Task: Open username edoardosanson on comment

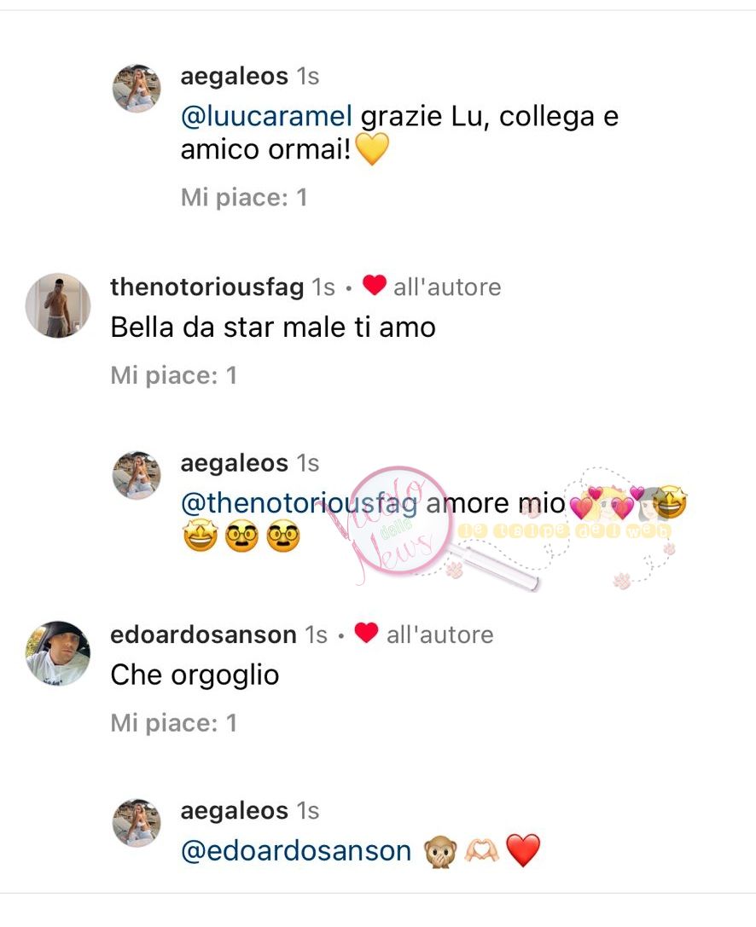Action: coord(203,635)
